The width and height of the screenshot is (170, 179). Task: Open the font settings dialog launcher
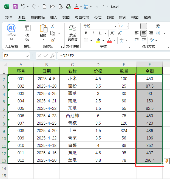(x=129, y=47)
